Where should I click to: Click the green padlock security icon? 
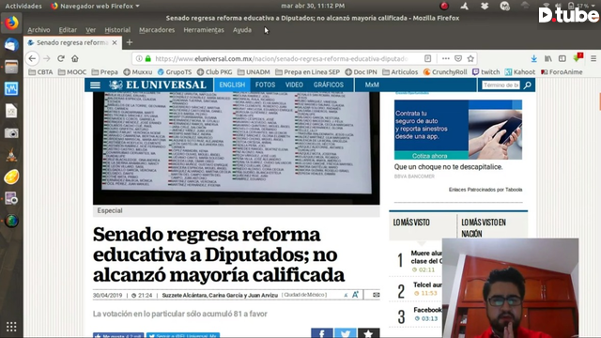pyautogui.click(x=148, y=58)
